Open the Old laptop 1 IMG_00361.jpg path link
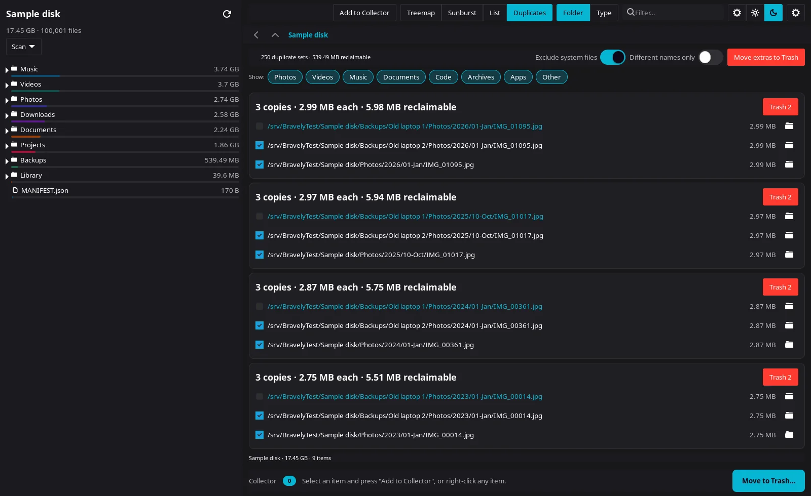811x496 pixels. pos(404,306)
